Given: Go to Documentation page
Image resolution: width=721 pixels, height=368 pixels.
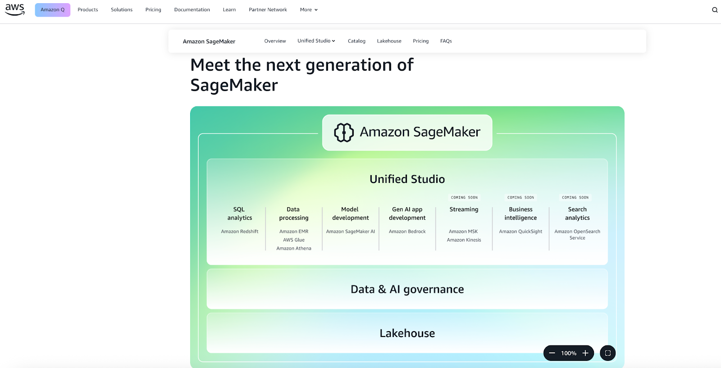Looking at the screenshot, I should coord(192,10).
